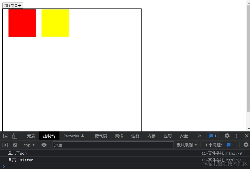This screenshot has width=250, height=169.
Task: Open the top frame context dropdown
Action: (29, 145)
